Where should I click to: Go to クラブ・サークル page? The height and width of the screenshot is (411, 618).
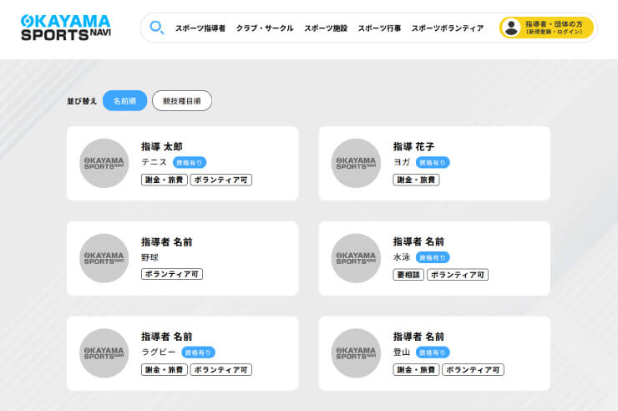pos(265,28)
